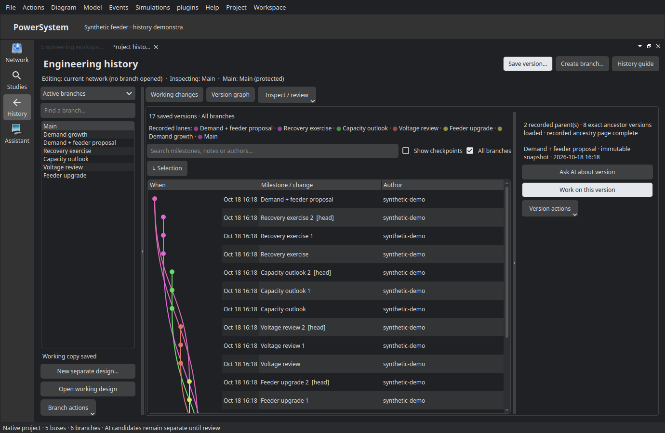Open the History guide
This screenshot has width=665, height=433.
636,64
